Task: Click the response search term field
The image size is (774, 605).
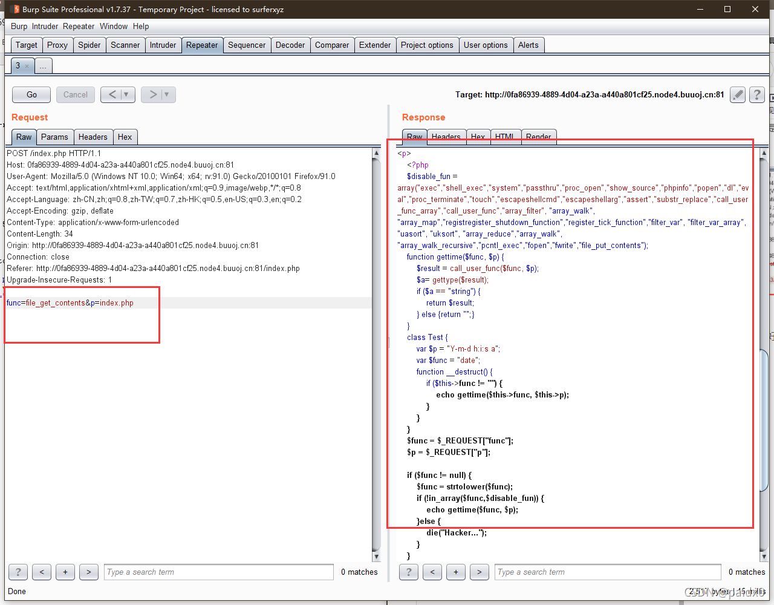Action: click(608, 572)
